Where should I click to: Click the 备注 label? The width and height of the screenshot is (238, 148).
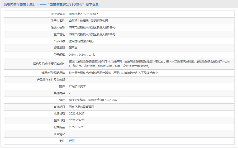click(62, 100)
